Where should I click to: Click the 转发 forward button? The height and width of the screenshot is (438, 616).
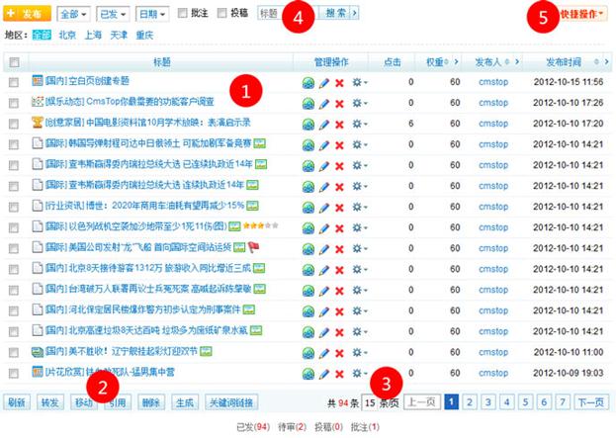pos(50,402)
